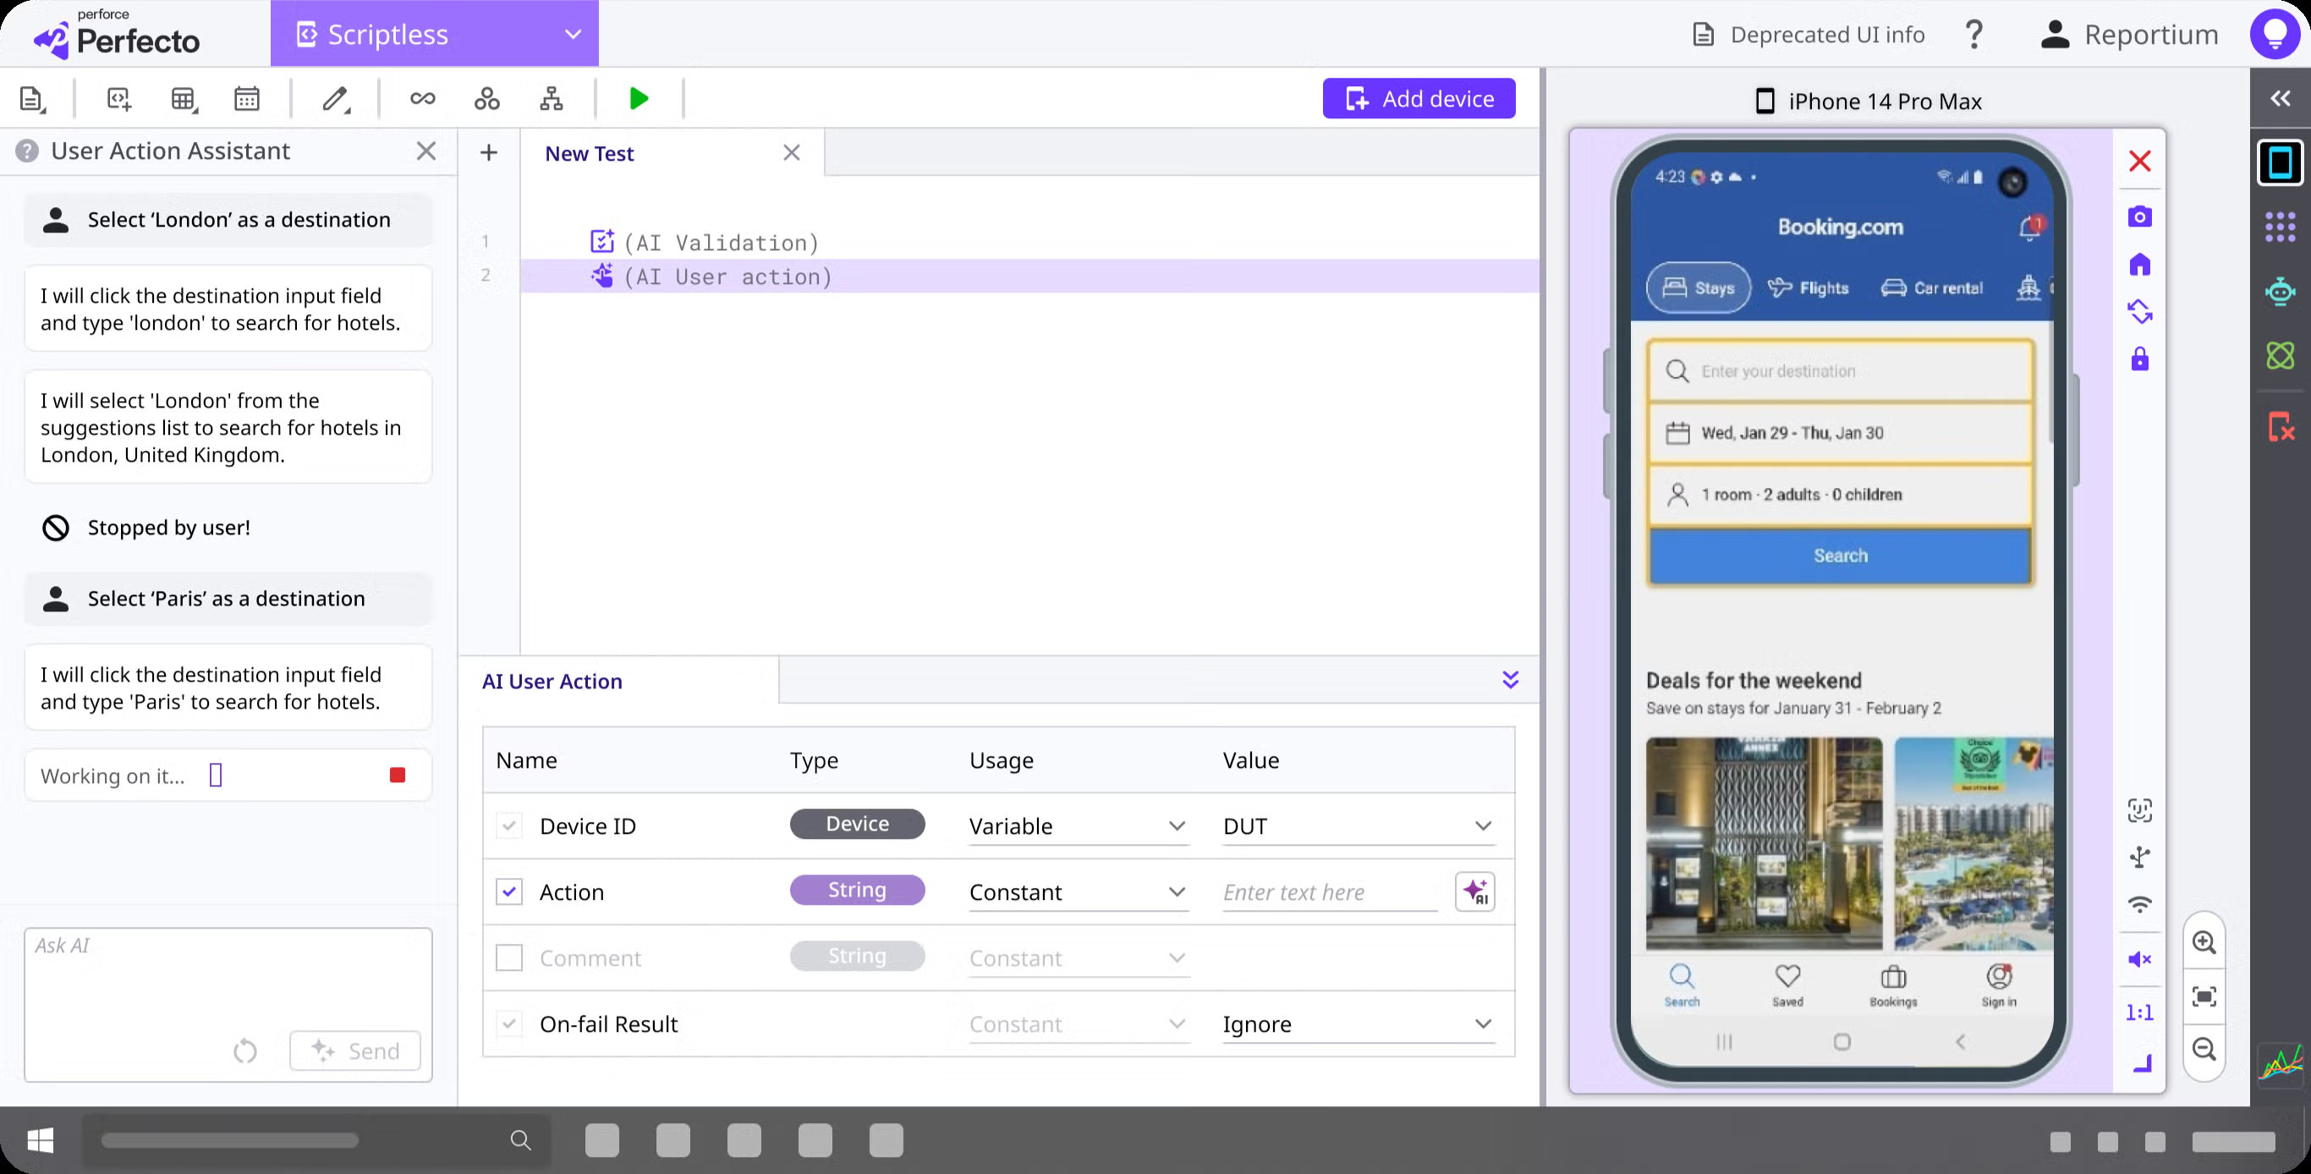Click the new script icon in toolbar
Viewport: 2311px width, 1174px height.
click(x=118, y=99)
